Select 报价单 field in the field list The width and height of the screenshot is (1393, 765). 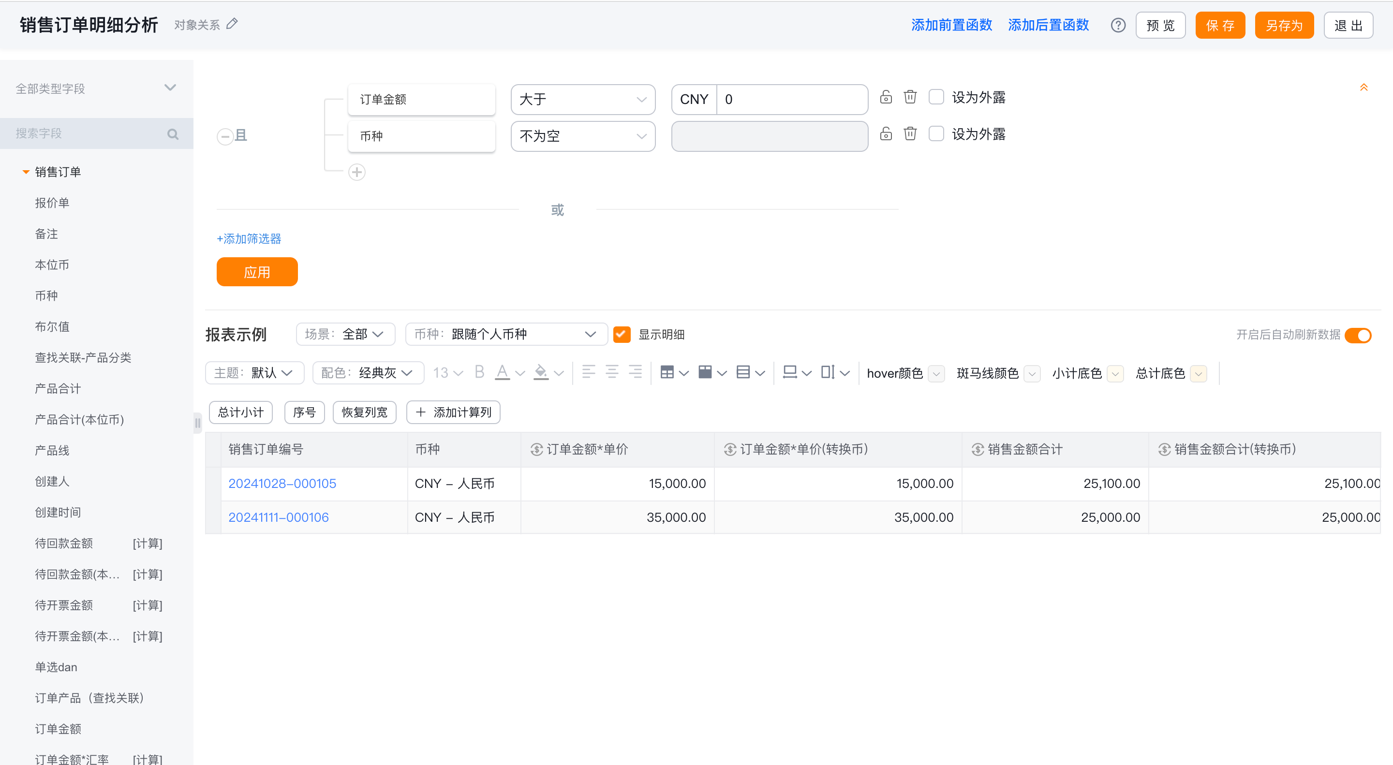pos(52,203)
